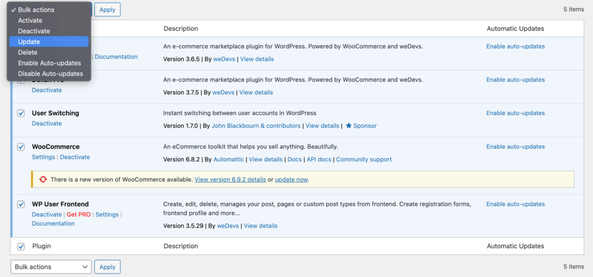Toggle the WP User Frontend checkbox
The width and height of the screenshot is (593, 277).
pos(21,204)
